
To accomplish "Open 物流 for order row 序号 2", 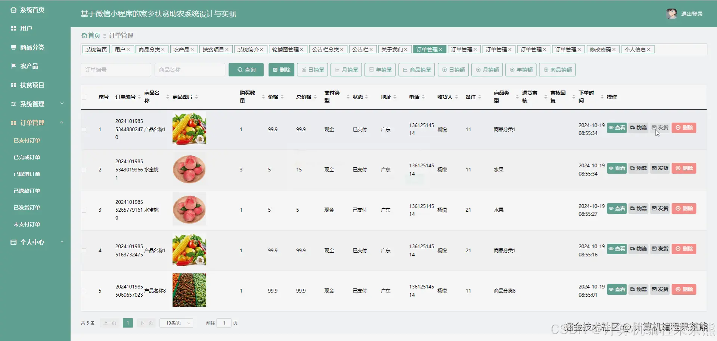I will click(x=639, y=168).
